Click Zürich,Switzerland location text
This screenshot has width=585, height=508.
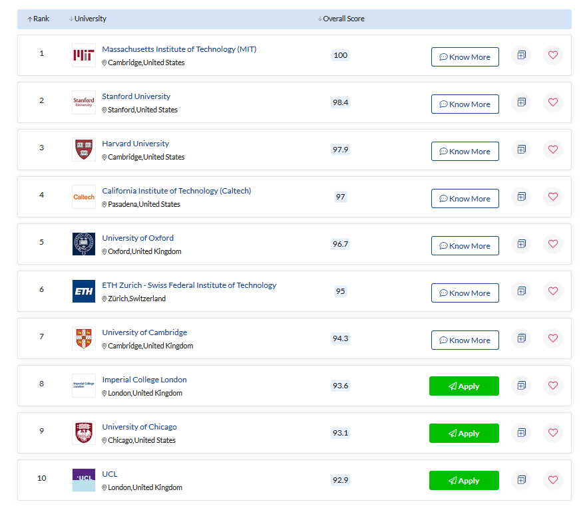pyautogui.click(x=136, y=299)
